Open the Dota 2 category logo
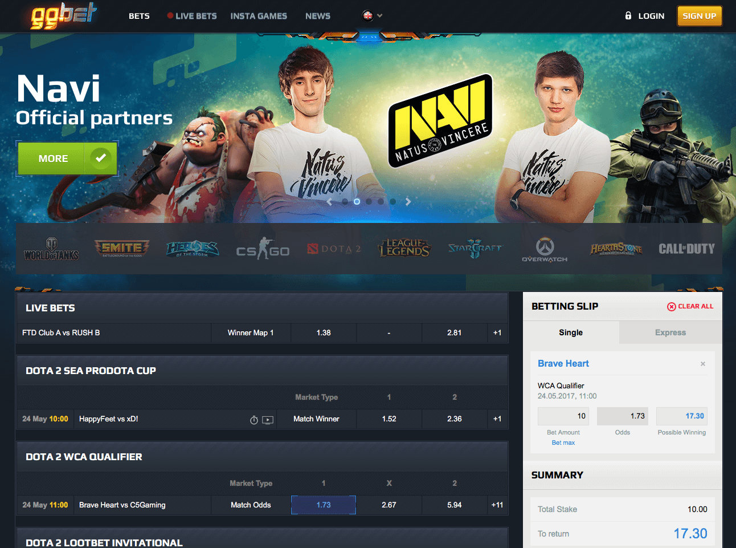Viewport: 736px width, 548px height. [334, 249]
